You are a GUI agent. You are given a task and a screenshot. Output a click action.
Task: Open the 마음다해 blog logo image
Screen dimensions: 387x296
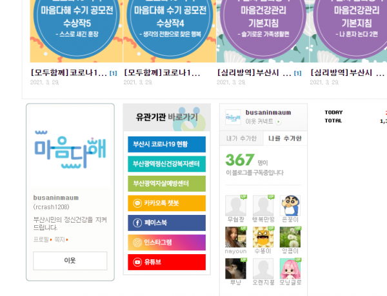(70, 149)
